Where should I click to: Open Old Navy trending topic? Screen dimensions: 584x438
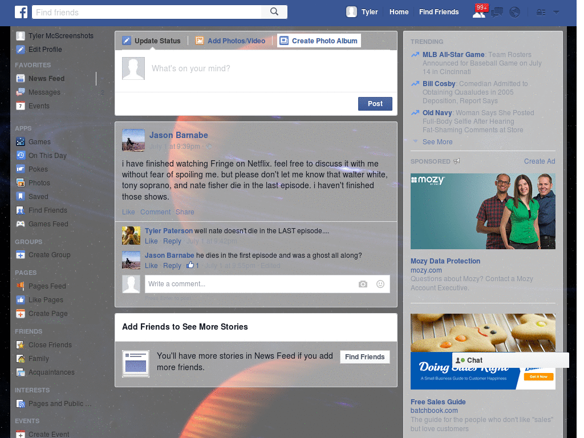point(437,112)
